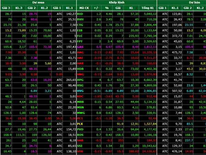Click KDC percent change -3.63

click(108, 96)
